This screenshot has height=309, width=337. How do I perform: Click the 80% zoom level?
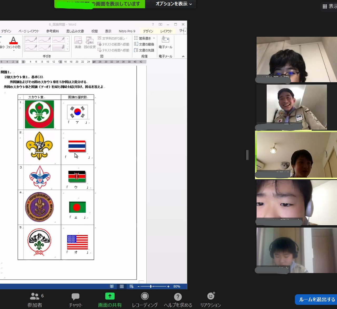[x=177, y=286]
